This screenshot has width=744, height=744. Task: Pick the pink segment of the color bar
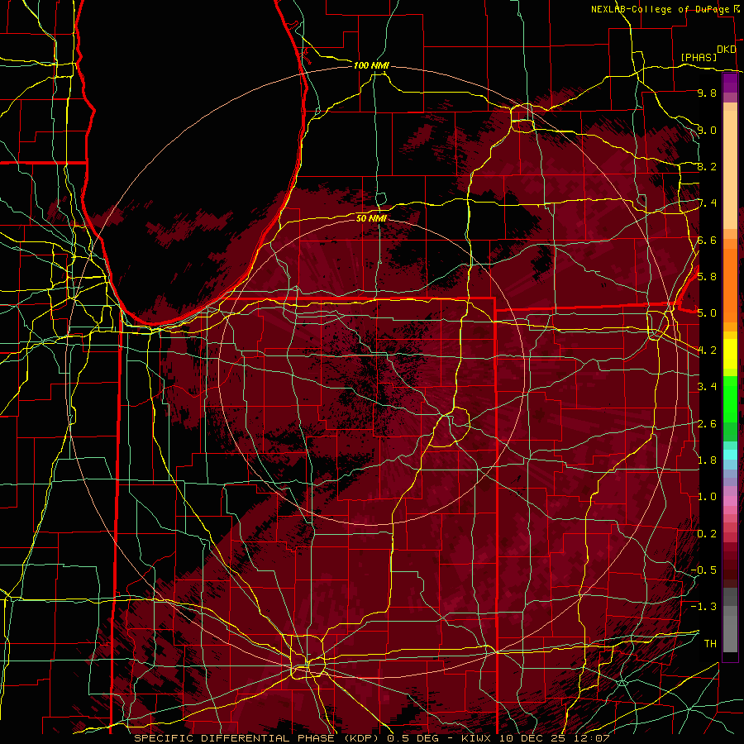coord(730,501)
